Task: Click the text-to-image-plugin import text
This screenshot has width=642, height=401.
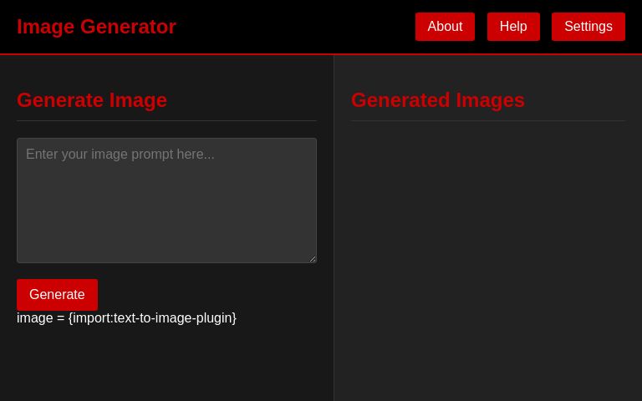Action: pos(126,318)
